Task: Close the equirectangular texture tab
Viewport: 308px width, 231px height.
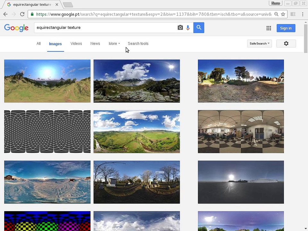Action: click(x=57, y=4)
